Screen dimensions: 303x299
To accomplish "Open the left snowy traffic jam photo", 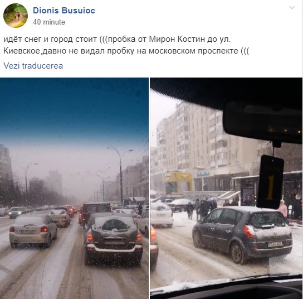I will (x=74, y=189).
